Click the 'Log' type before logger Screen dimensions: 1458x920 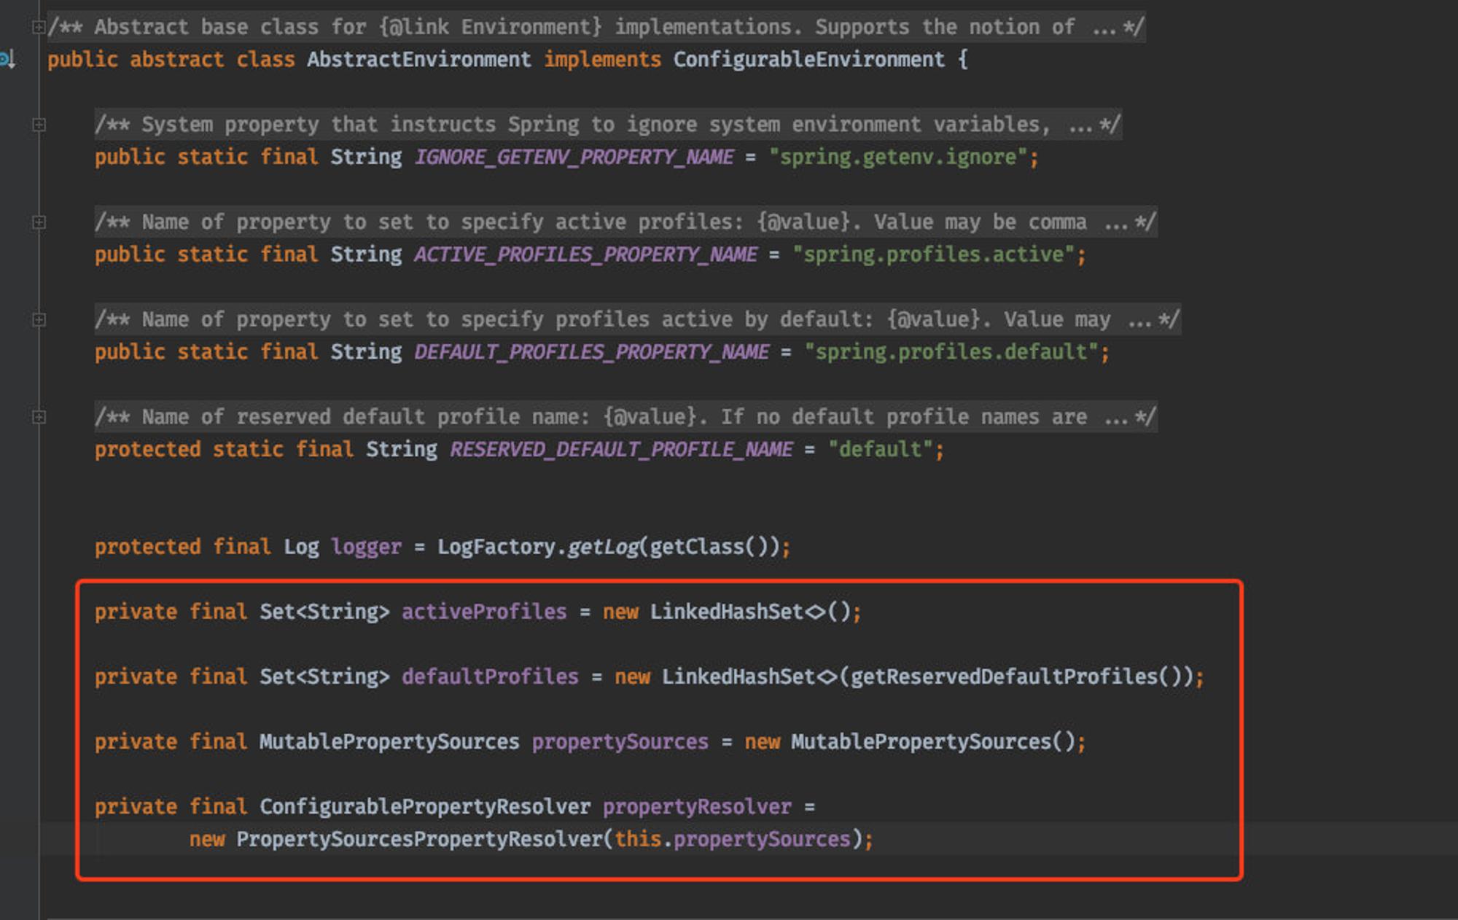[301, 547]
